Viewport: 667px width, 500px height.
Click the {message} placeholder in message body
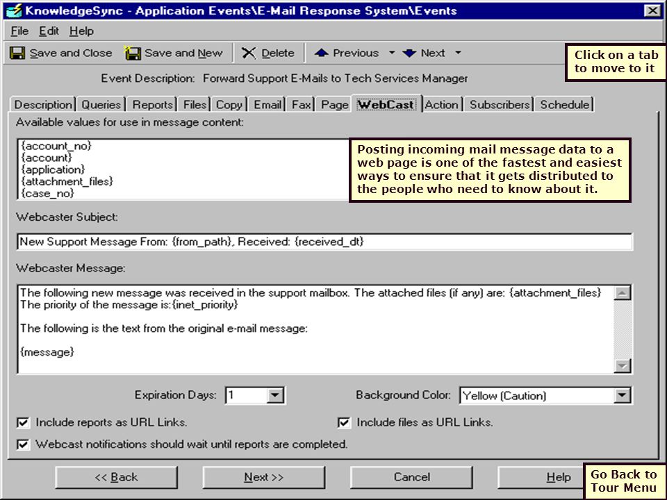pyautogui.click(x=47, y=352)
